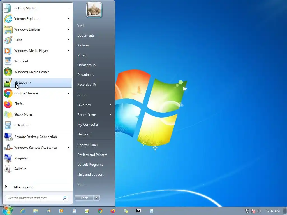287x215 pixels.
Task: Click the Action Center flag tray icon
Action: pyautogui.click(x=253, y=211)
